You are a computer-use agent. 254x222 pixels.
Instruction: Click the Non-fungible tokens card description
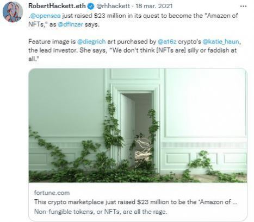point(101,212)
